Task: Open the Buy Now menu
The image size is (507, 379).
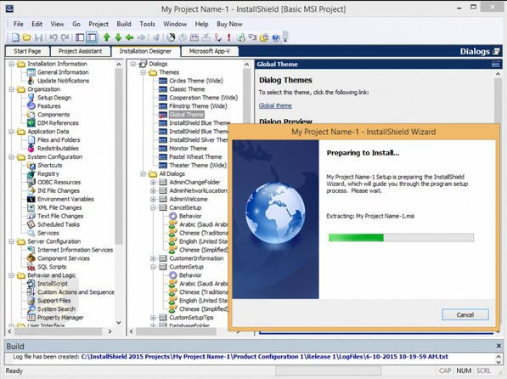Action: point(229,24)
